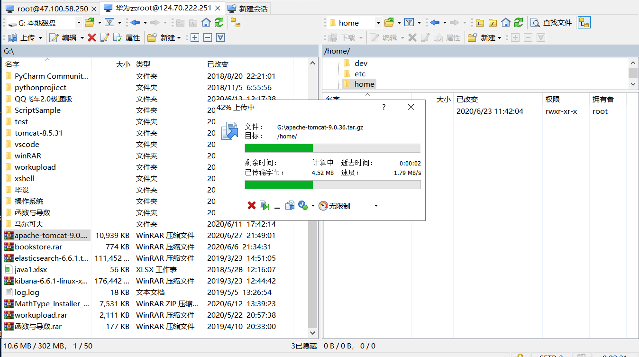Screen dimensions: 639x357
Task: Refresh the local panel
Action: pos(219,22)
